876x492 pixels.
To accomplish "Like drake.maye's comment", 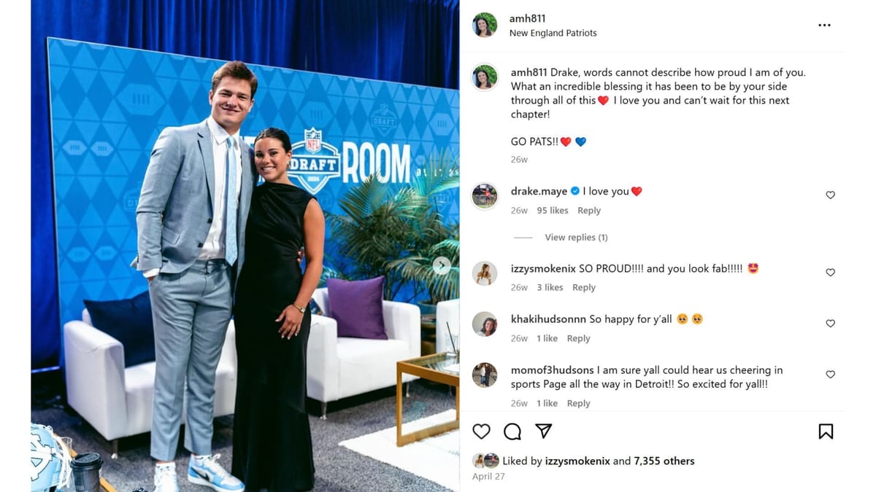I will tap(830, 195).
